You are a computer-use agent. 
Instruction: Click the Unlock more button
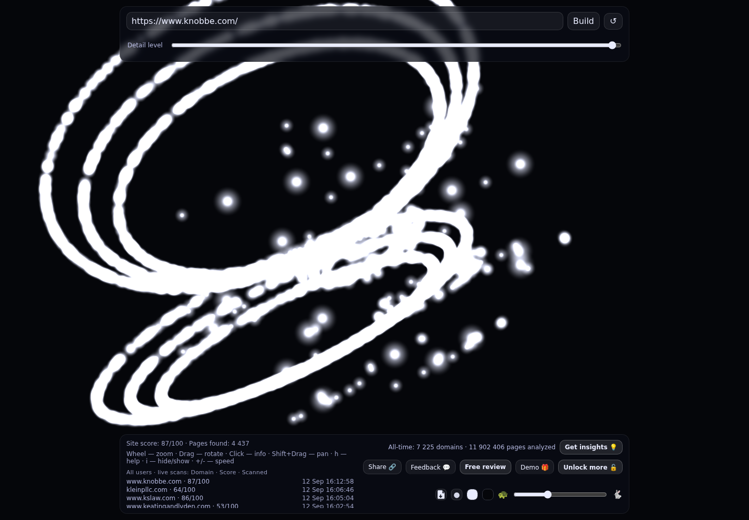pos(590,467)
